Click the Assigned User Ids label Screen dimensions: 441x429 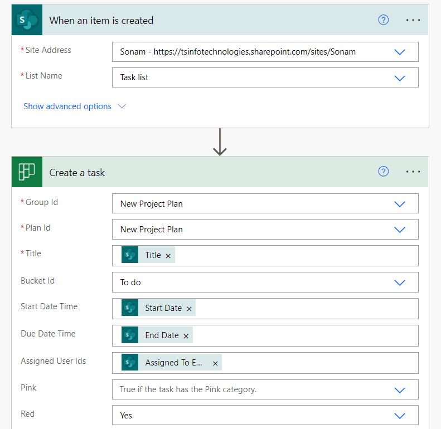coord(53,361)
